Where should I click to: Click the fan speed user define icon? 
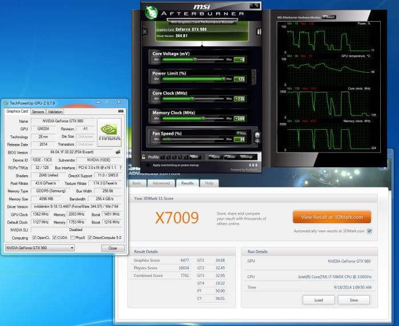coord(257,137)
